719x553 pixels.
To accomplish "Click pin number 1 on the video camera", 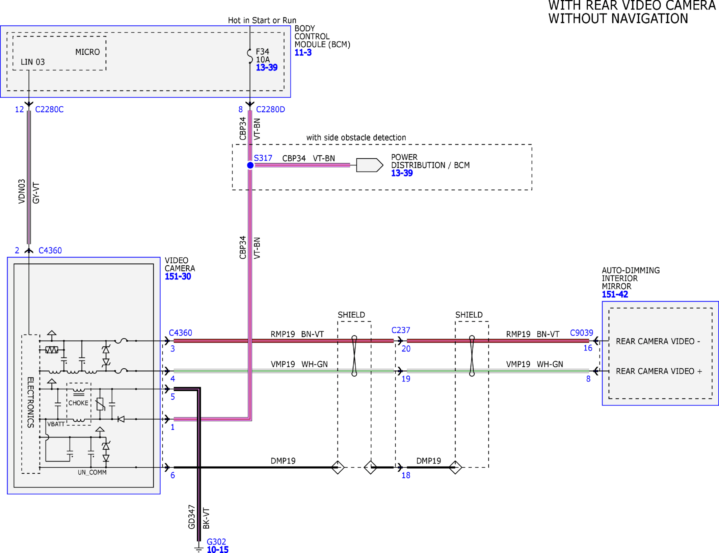I will tap(172, 427).
